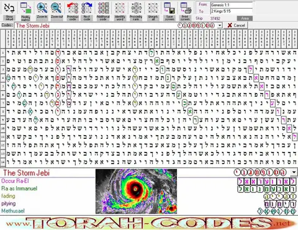
Task: Select the Methusael legend entry
Action: 13,211
